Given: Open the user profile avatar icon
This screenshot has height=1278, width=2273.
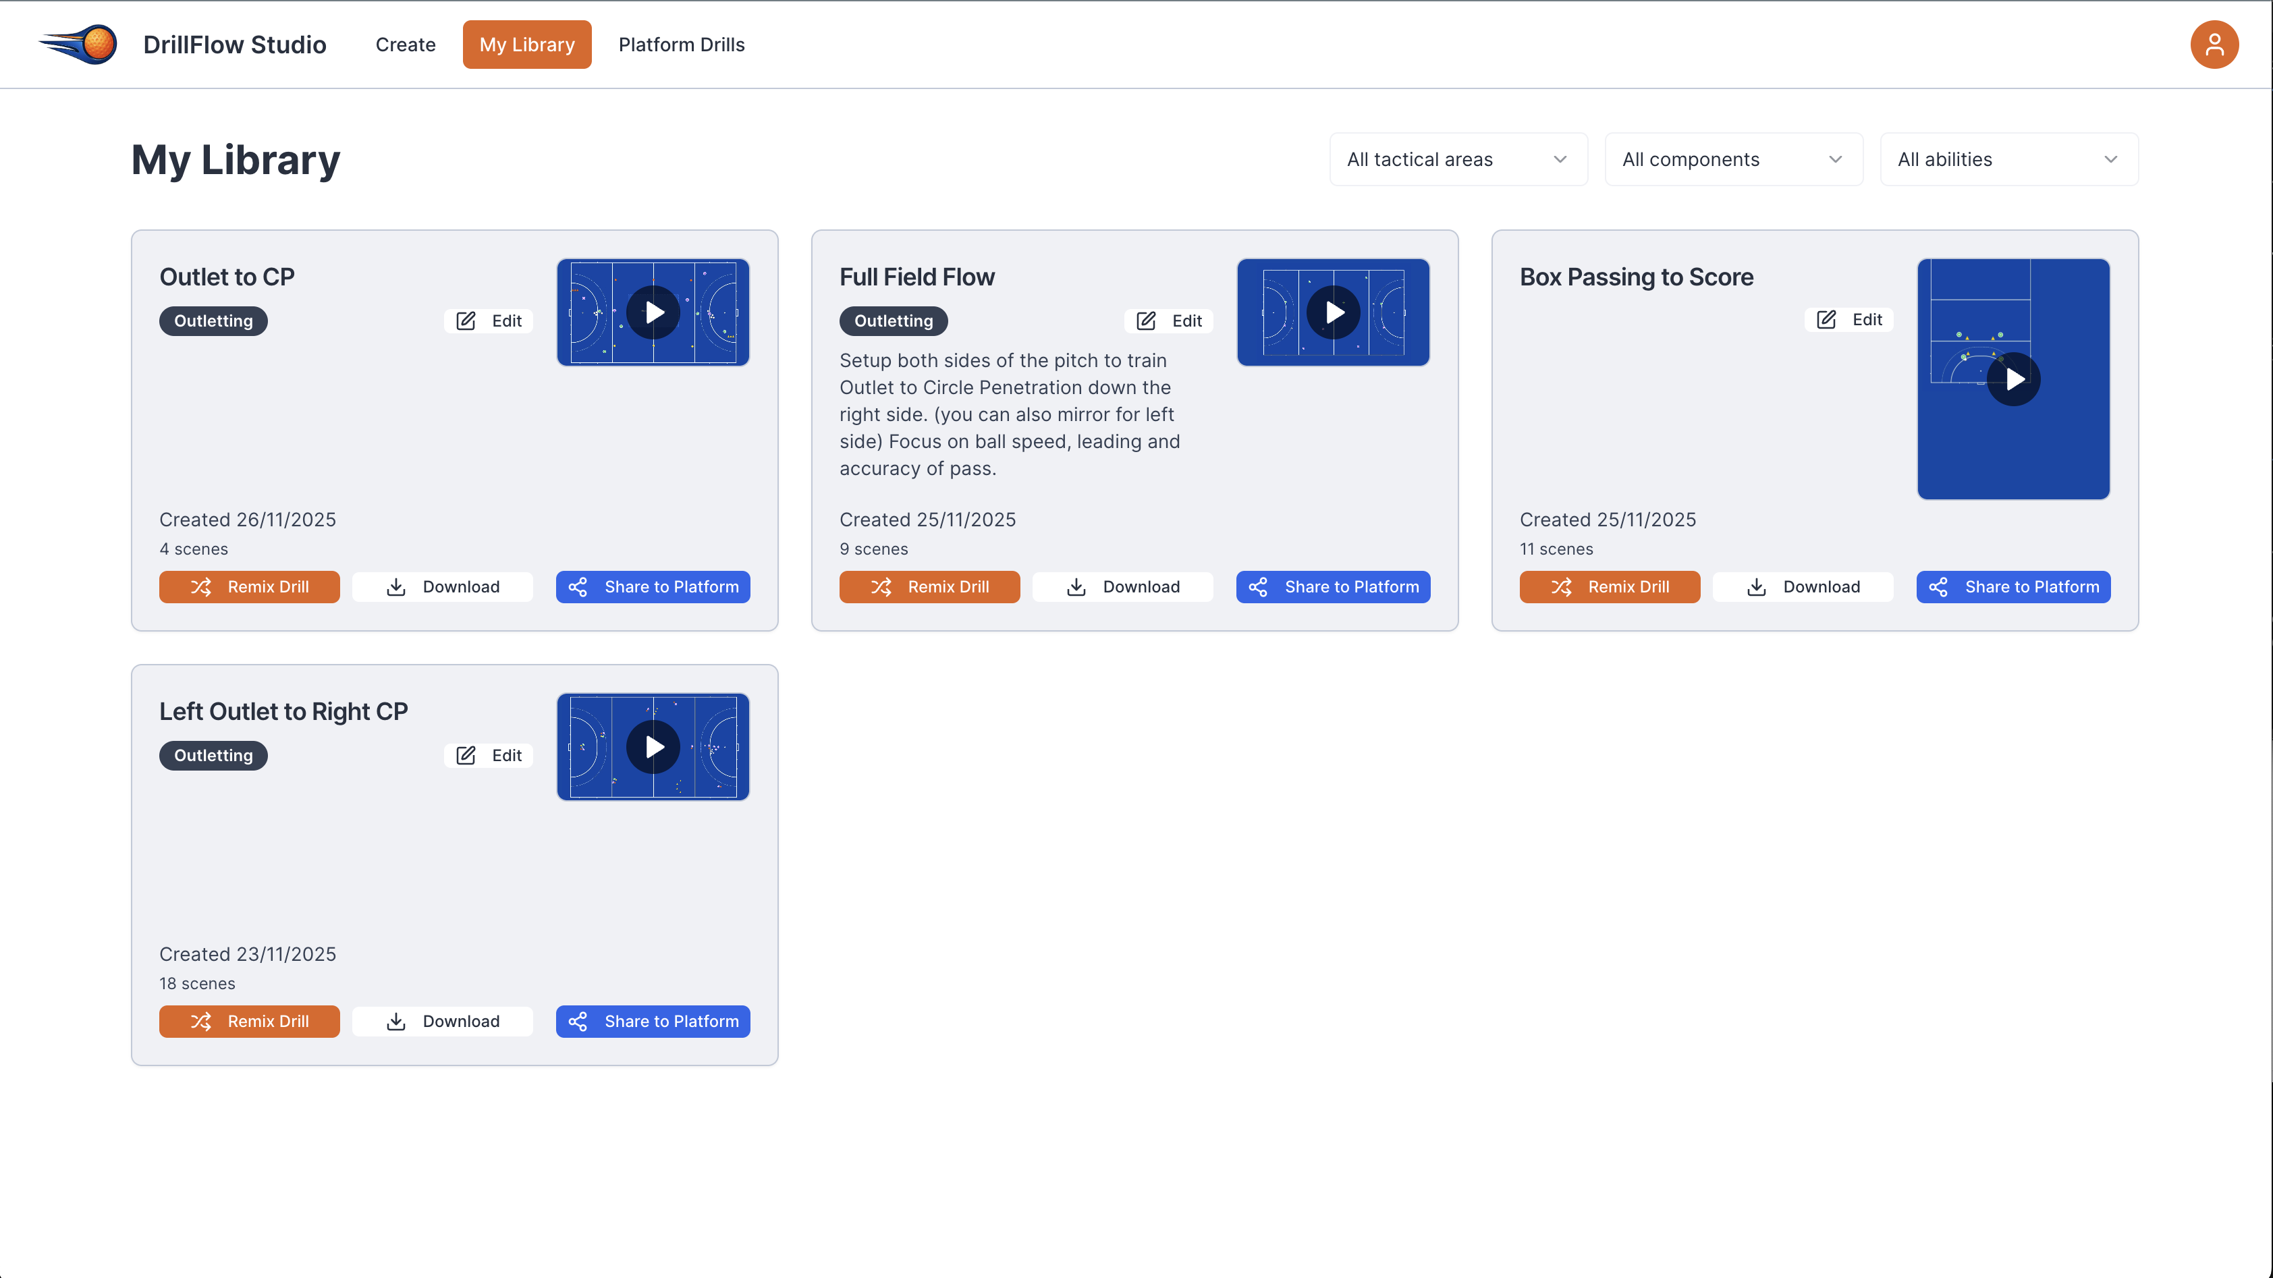Looking at the screenshot, I should 2214,44.
